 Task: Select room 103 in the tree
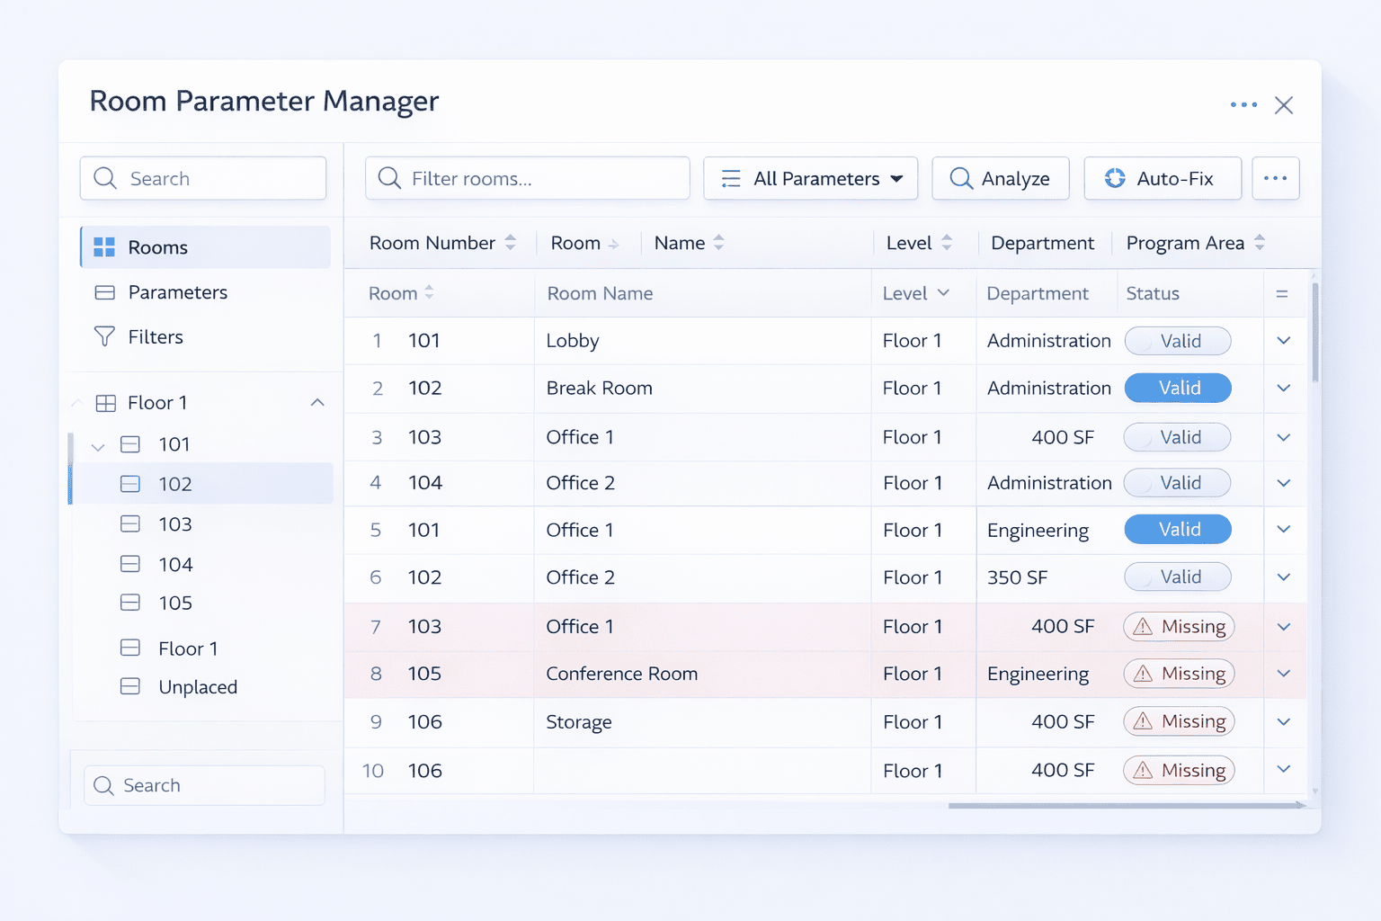tap(175, 524)
